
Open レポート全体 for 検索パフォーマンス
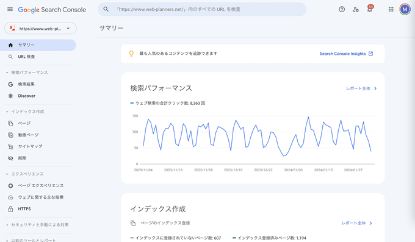point(361,88)
